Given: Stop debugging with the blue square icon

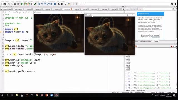Looking at the screenshot, I should [x=55, y=4].
